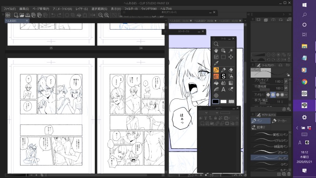Select the Figure ruler tool

pos(216,89)
